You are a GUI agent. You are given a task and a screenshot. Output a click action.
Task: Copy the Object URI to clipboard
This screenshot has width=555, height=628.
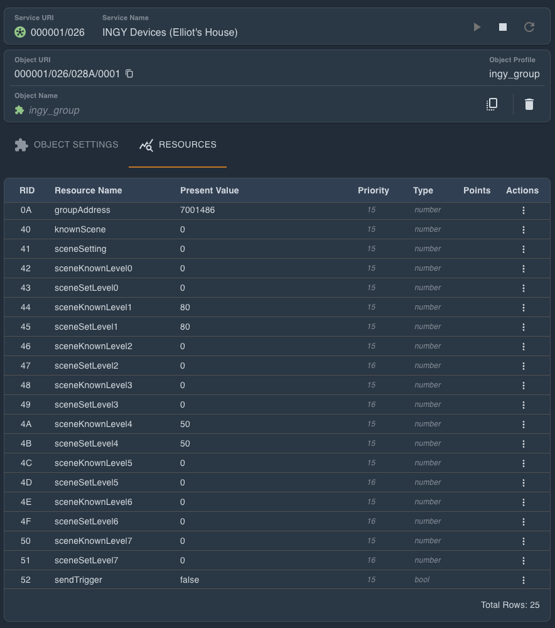click(x=129, y=73)
